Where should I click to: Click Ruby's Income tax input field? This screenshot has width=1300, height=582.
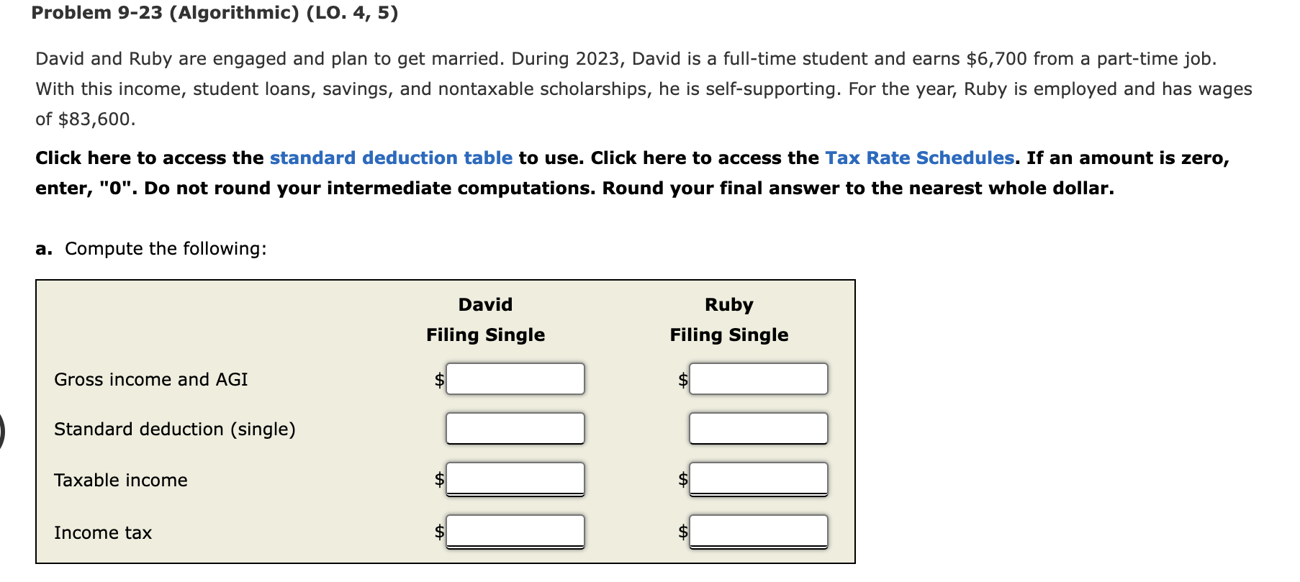tap(758, 532)
